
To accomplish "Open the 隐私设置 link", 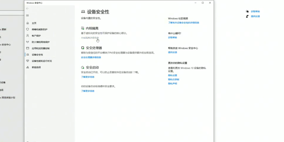I will pyautogui.click(x=172, y=75).
